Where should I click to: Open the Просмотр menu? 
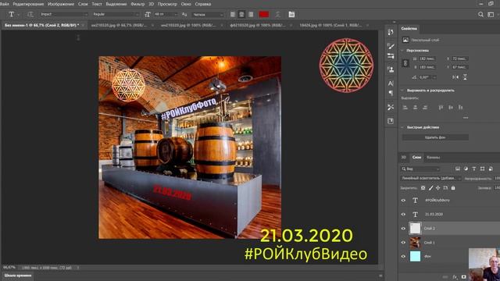[167, 4]
